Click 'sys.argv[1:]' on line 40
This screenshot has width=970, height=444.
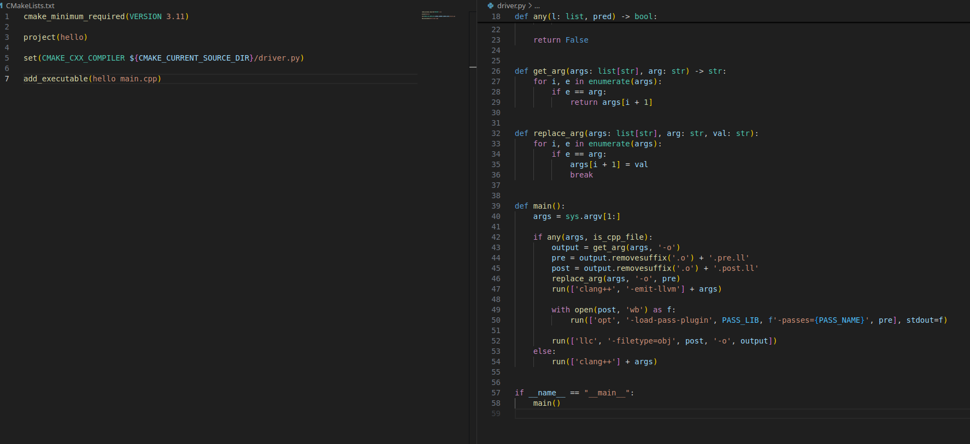pos(593,216)
